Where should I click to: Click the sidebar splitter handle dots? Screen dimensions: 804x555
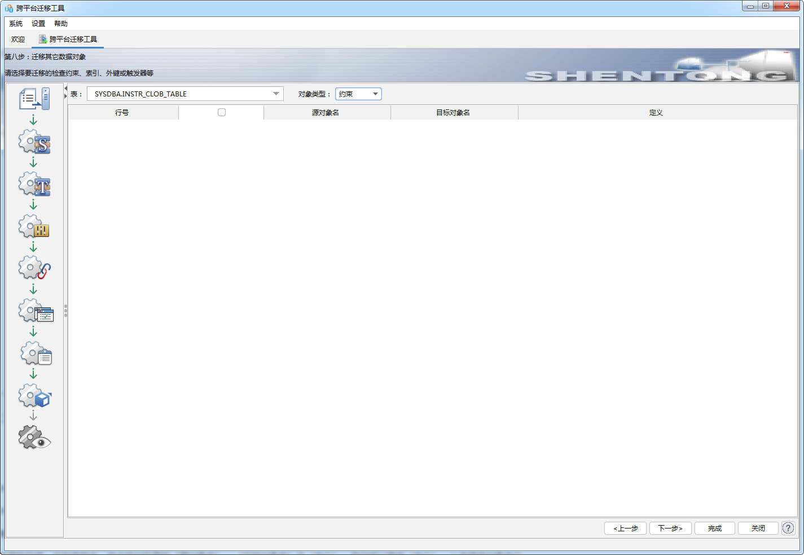point(65,311)
